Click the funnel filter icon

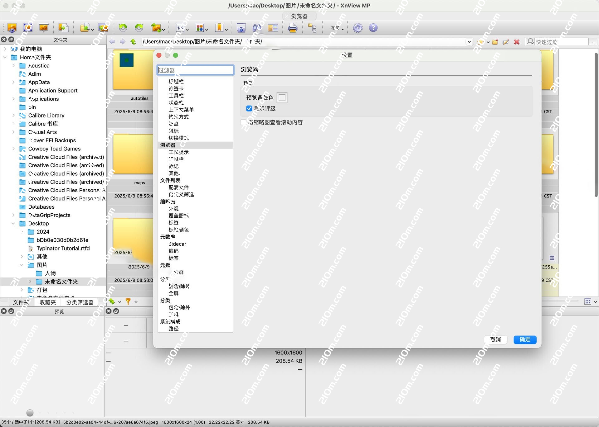tap(128, 301)
